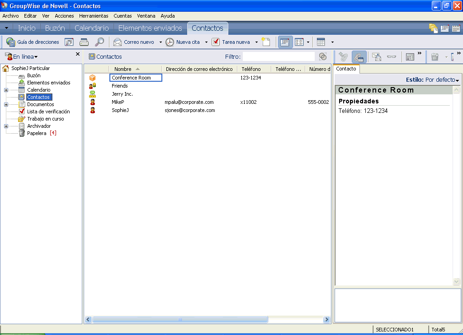Screen dimensions: 463x335
Task: Open the Acciones menu
Action: (64, 16)
